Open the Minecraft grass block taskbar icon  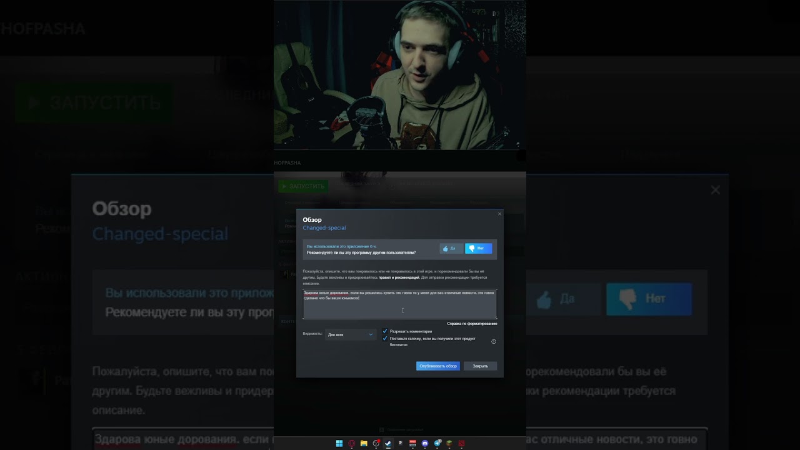coord(449,443)
